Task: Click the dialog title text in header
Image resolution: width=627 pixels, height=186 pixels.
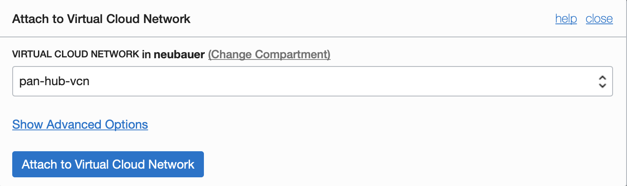Action: tap(101, 19)
